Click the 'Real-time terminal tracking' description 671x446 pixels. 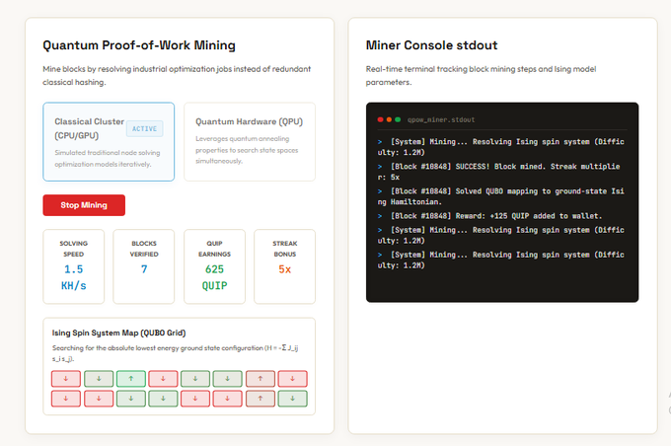(481, 75)
